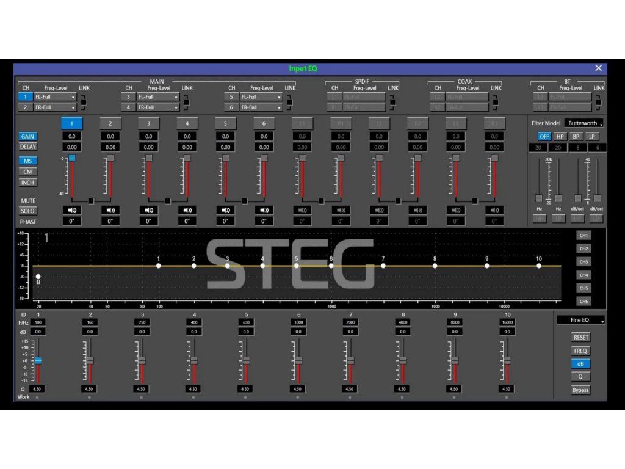
Task: Mute channel 3 with its speaker icon
Action: (149, 210)
